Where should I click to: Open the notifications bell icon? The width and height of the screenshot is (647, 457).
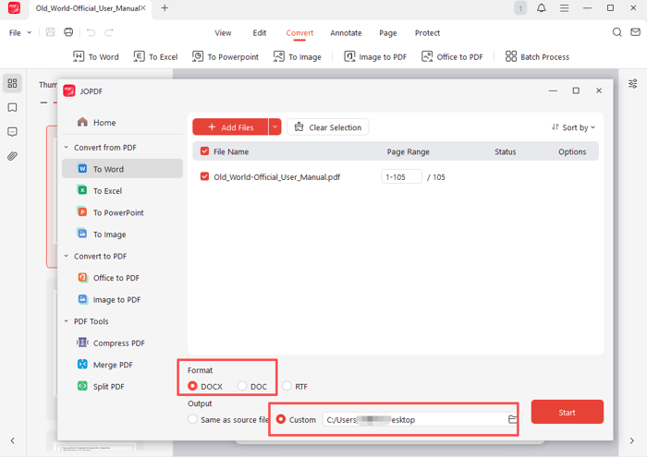point(542,7)
